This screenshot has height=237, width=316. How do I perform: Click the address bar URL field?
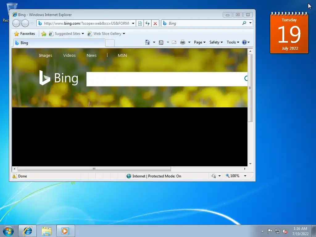(x=87, y=23)
